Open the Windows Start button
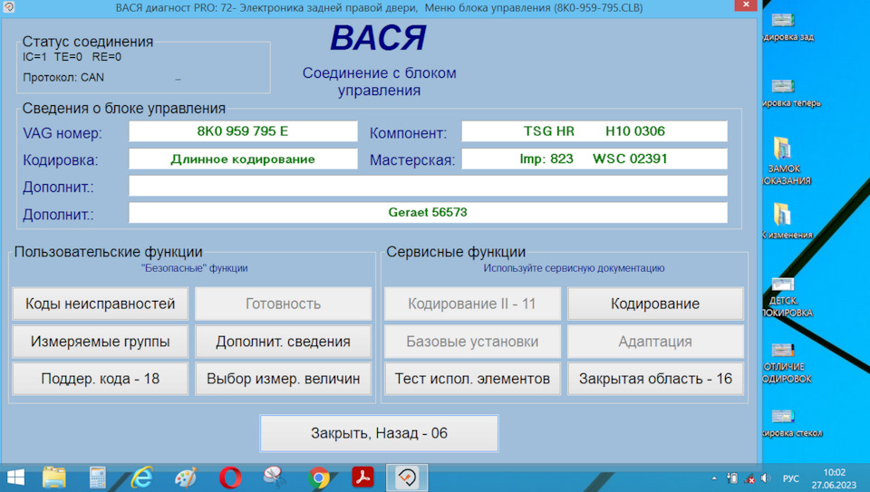The image size is (870, 492). [15, 478]
